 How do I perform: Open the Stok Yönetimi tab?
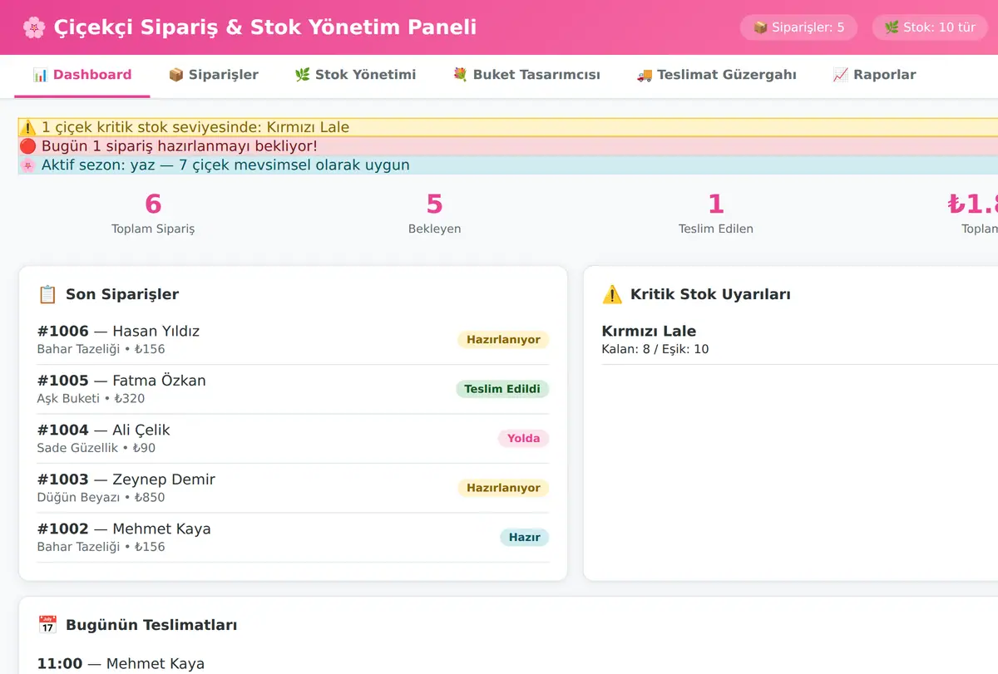tap(355, 75)
